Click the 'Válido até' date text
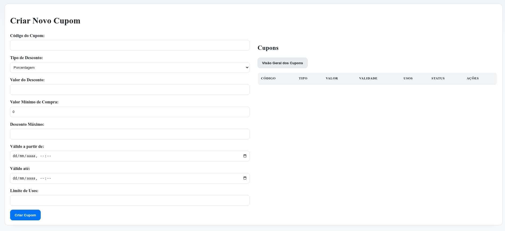Viewport: 505px width, 231px height. 32,178
